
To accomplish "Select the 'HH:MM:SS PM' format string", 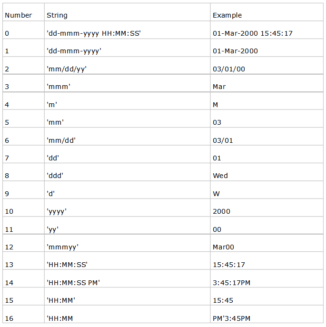I will tap(73, 283).
